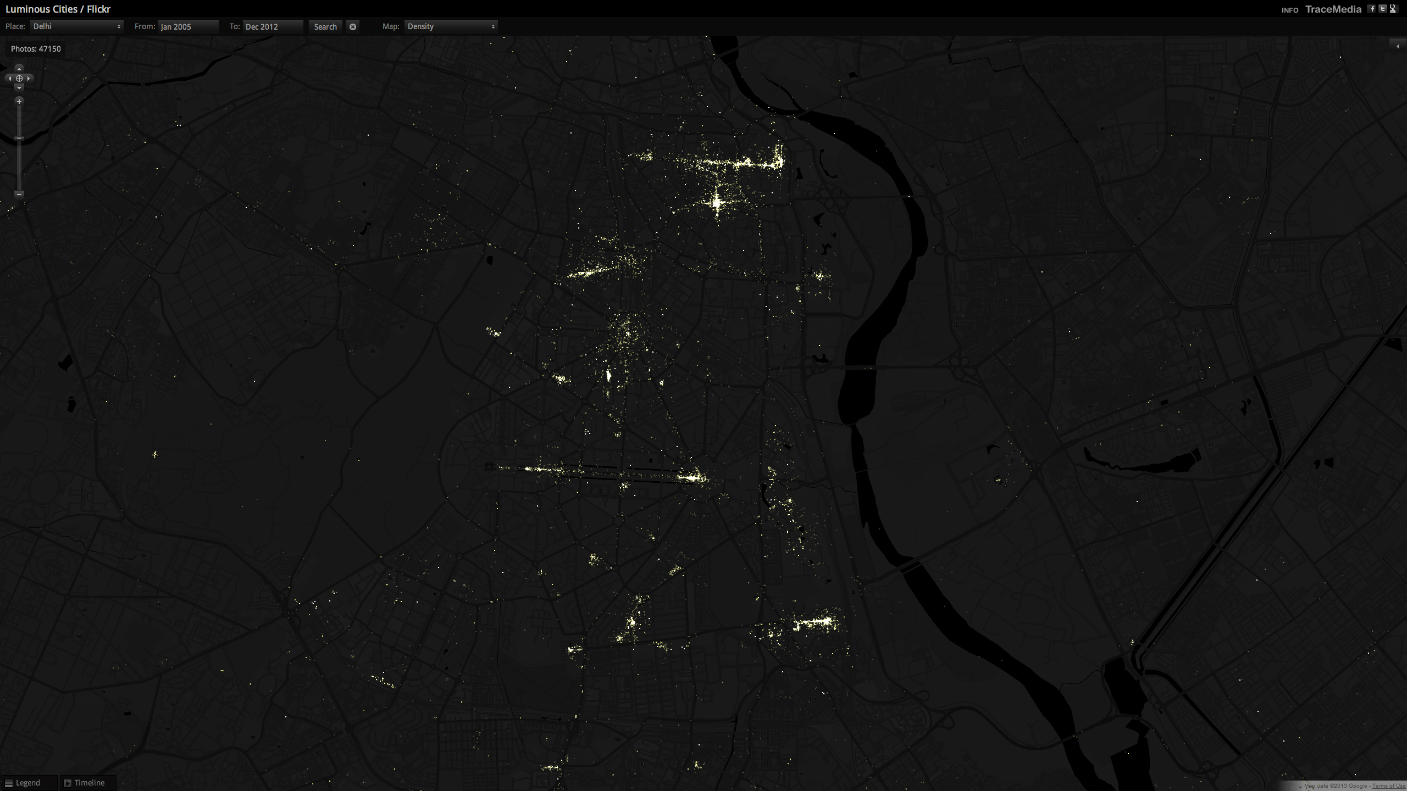The height and width of the screenshot is (791, 1407).
Task: Pan the map up with arrow
Action: (x=19, y=69)
